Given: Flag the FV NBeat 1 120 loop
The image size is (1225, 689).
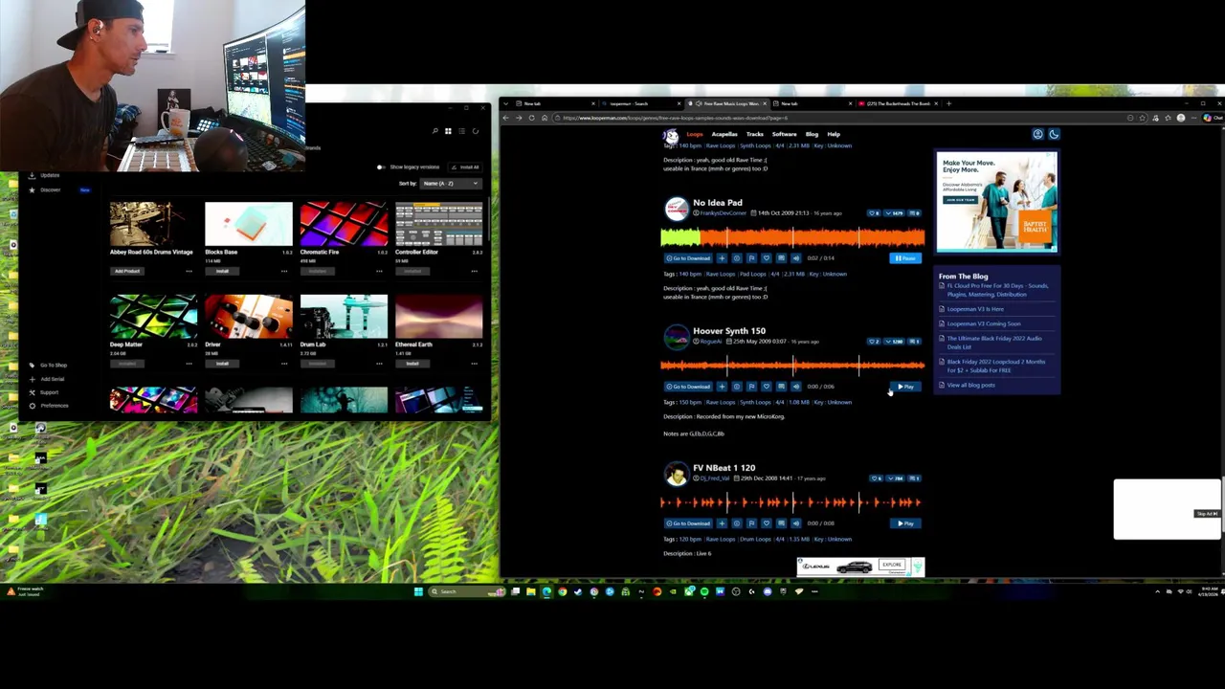Looking at the screenshot, I should (x=751, y=523).
